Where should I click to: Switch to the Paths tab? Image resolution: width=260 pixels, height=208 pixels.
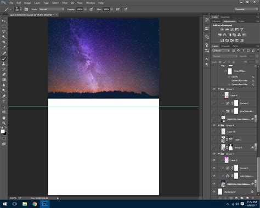point(235,46)
